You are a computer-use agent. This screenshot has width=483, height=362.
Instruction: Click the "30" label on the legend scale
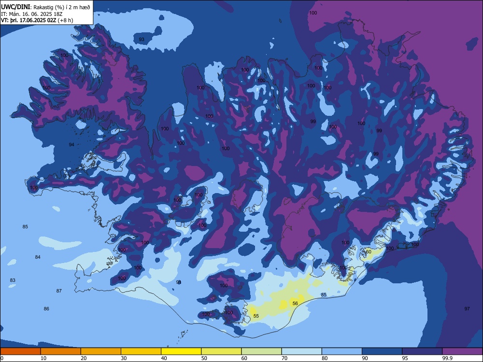(124, 358)
